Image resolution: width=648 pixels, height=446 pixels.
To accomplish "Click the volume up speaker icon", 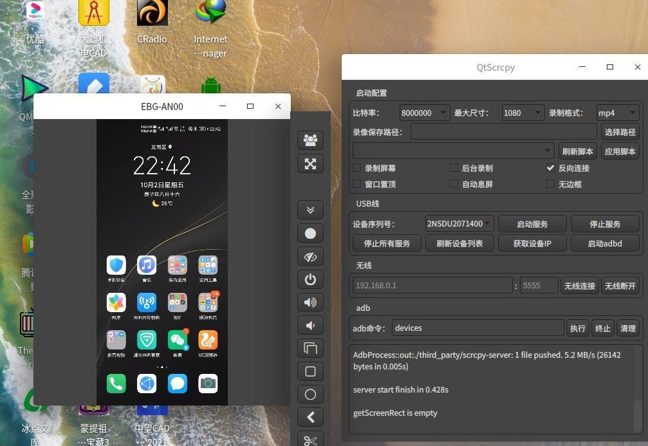I will pos(310,302).
